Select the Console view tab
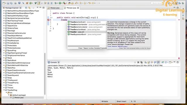Image resolution: width=187 pixels, height=105 pixels. coord(53,62)
